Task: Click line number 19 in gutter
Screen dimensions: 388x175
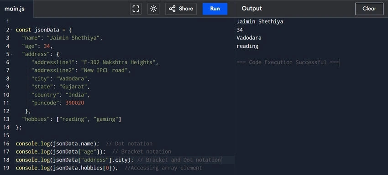Action: (x=6, y=168)
